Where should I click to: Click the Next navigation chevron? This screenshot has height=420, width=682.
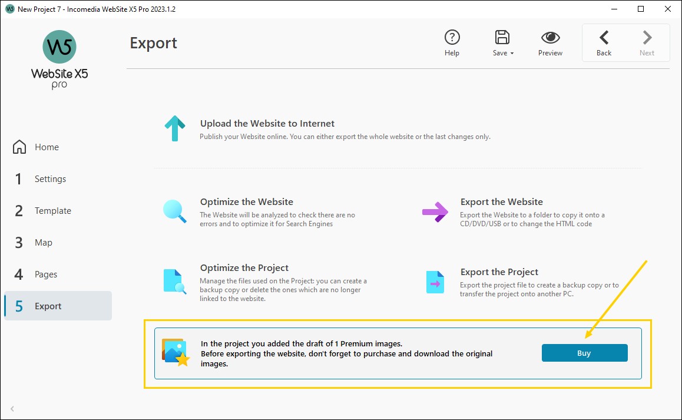[647, 37]
